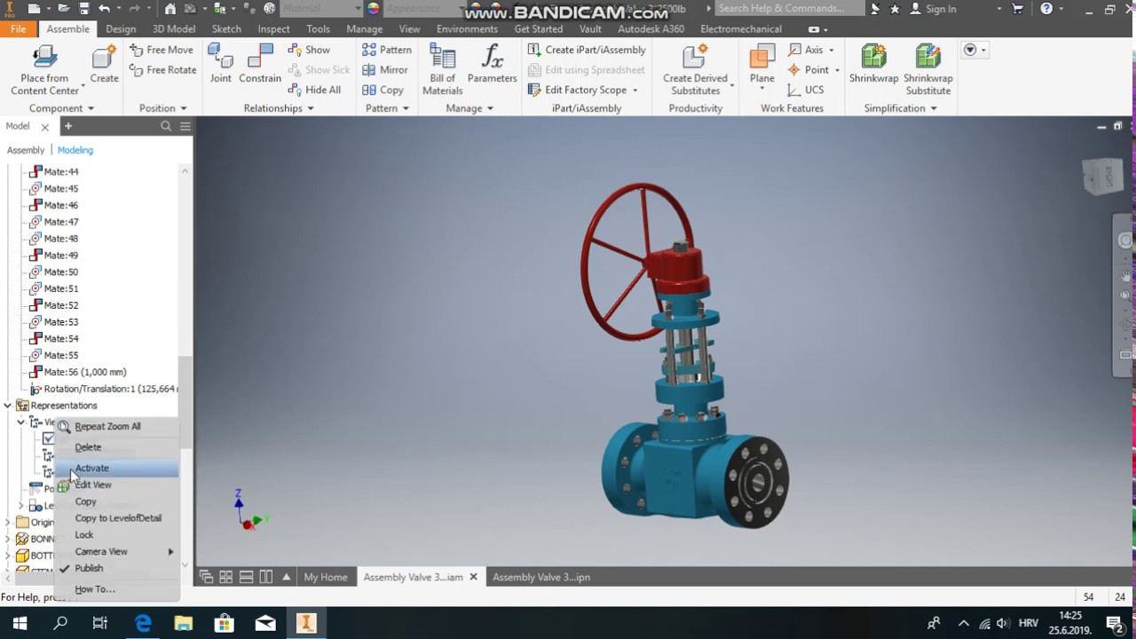Viewport: 1136px width, 639px height.
Task: Open the File menu
Action: pos(18,29)
